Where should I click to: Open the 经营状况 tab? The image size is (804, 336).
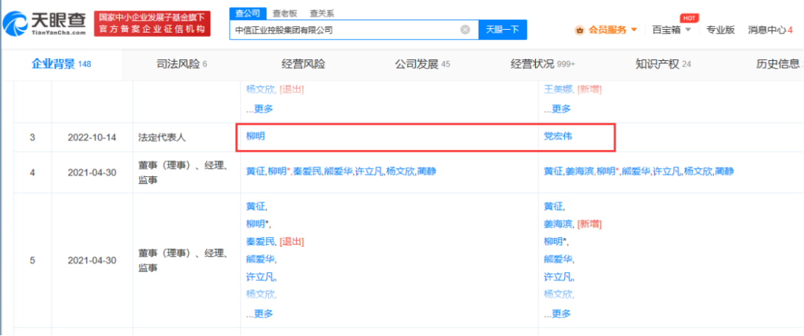[543, 65]
